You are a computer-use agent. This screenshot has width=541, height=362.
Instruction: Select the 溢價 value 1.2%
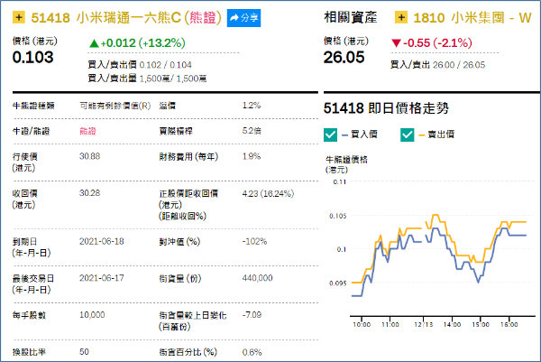coord(252,106)
